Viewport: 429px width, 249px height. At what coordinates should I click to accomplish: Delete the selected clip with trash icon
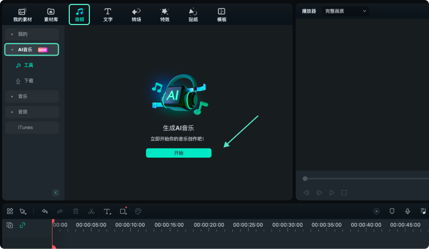click(x=76, y=211)
